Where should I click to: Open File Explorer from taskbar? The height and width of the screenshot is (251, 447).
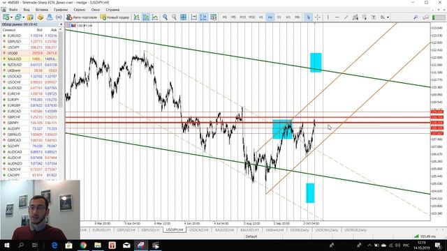click(x=98, y=245)
